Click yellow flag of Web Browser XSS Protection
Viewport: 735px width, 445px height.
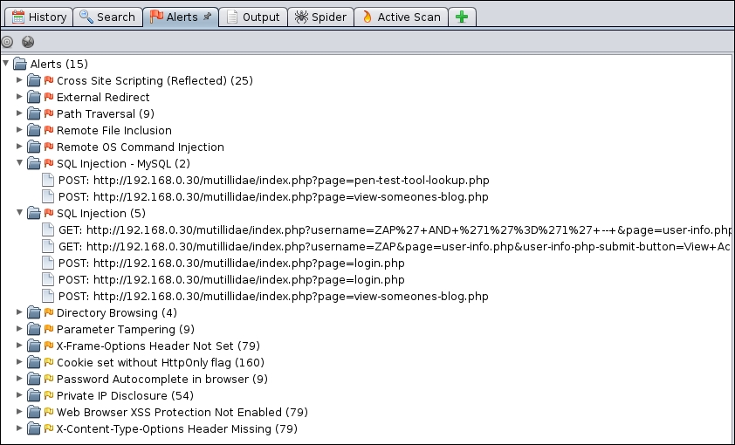pos(49,412)
